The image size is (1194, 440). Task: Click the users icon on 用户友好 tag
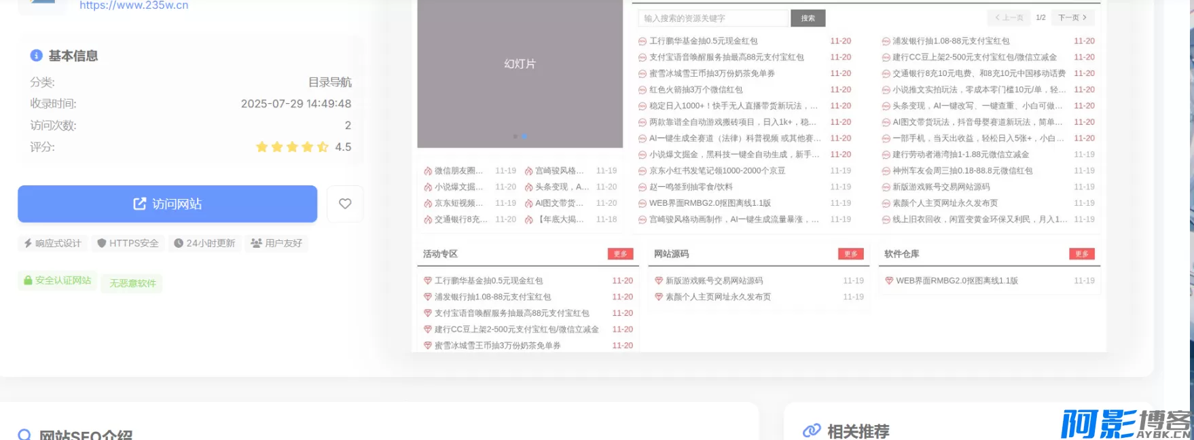[256, 243]
